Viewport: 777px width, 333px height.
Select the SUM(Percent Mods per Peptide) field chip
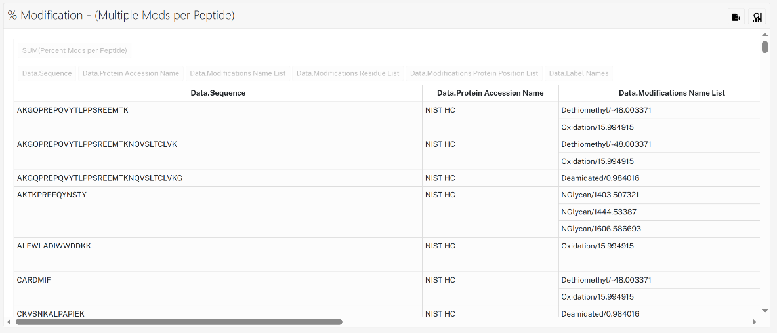pyautogui.click(x=74, y=50)
